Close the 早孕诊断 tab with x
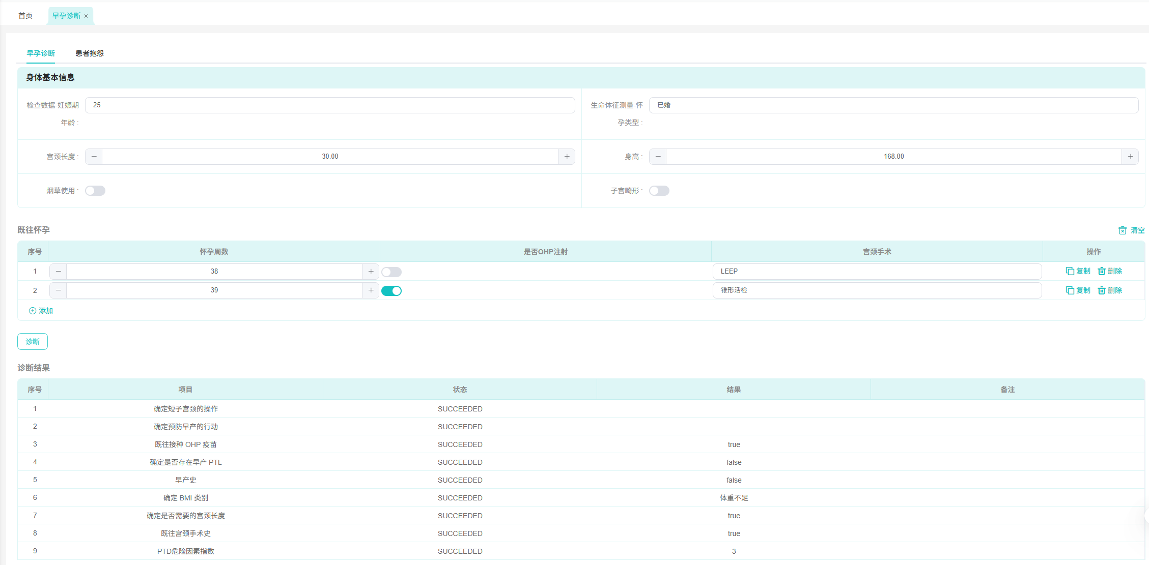 point(86,16)
